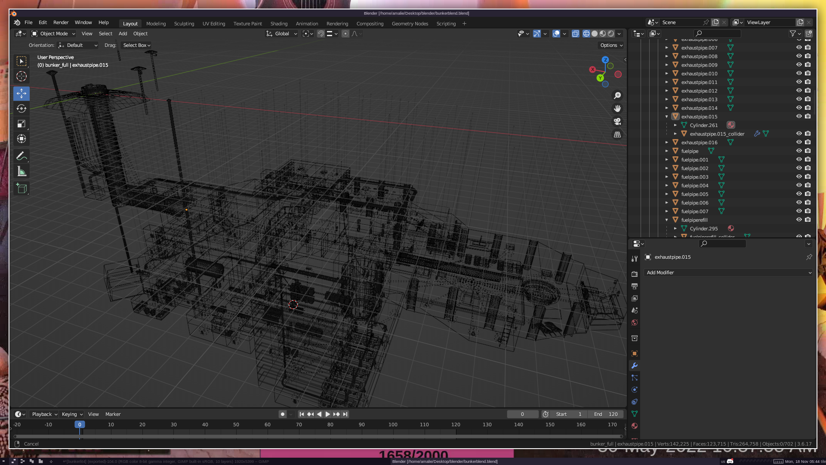Select the Rotate tool in toolbar
Image resolution: width=826 pixels, height=465 pixels.
click(x=22, y=108)
